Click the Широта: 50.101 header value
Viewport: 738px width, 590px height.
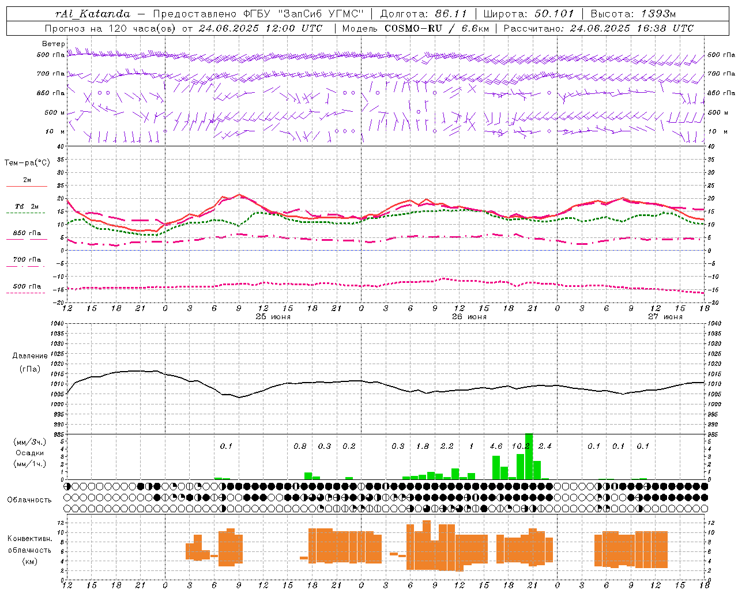coord(529,14)
